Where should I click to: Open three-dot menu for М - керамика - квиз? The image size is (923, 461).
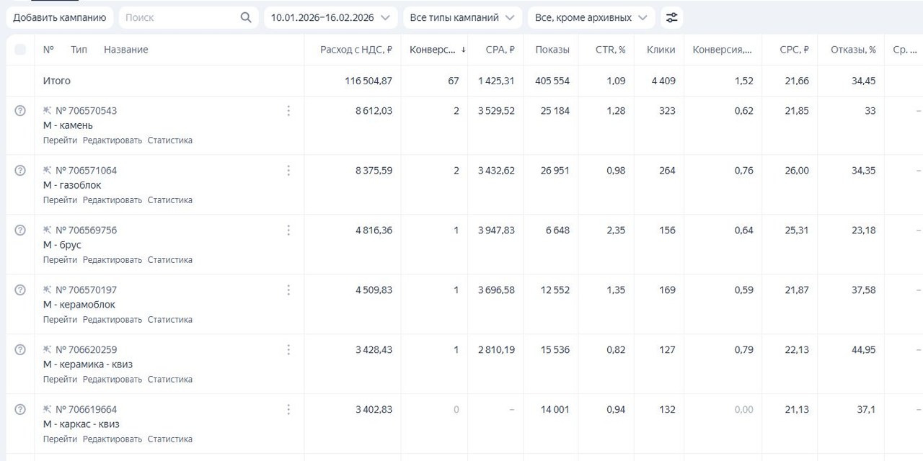(x=288, y=350)
